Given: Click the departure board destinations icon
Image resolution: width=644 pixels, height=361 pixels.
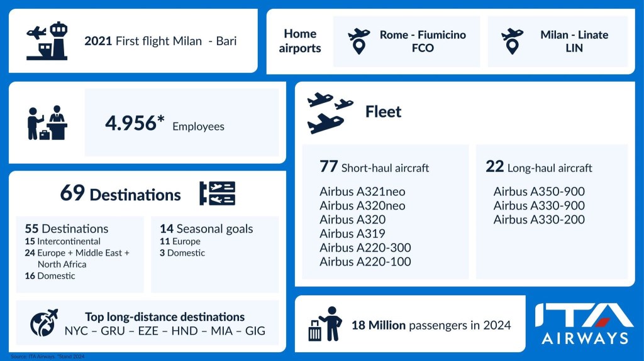Looking at the screenshot, I should point(217,193).
